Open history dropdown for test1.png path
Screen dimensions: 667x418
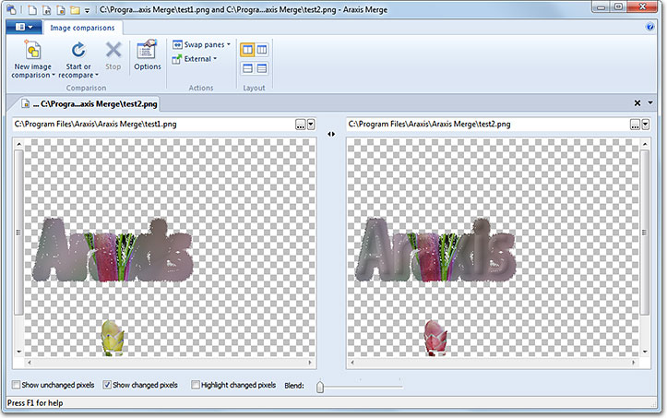pyautogui.click(x=311, y=125)
